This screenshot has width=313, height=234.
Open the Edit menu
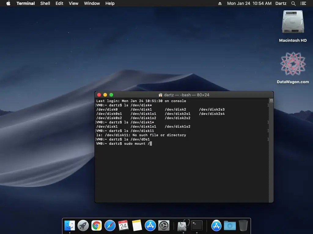coord(59,3)
